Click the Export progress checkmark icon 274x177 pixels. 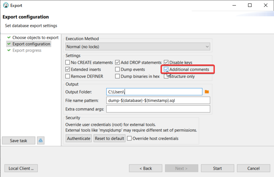point(9,50)
